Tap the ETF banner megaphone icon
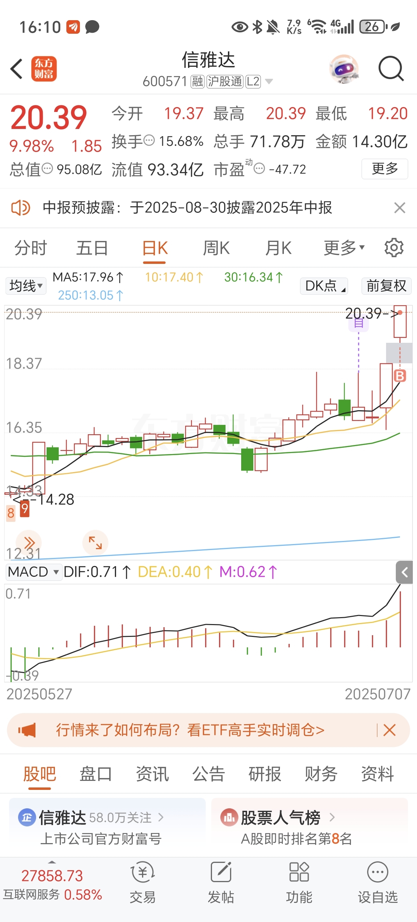 [x=27, y=730]
